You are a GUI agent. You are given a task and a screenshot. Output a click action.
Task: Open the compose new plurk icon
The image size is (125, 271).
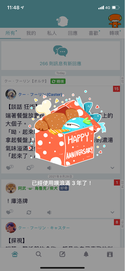click(62, 254)
